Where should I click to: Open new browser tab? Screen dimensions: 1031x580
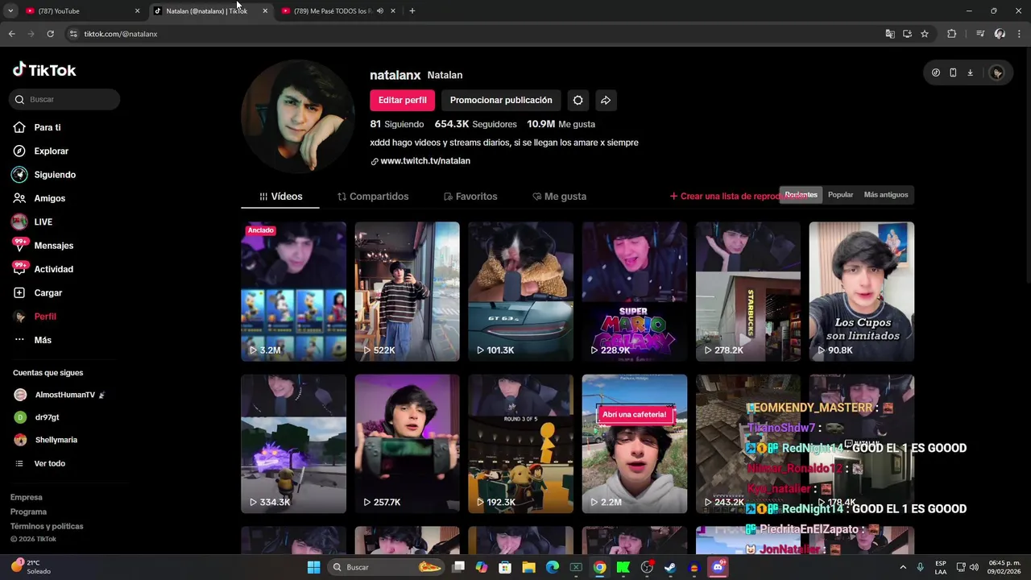coord(412,11)
